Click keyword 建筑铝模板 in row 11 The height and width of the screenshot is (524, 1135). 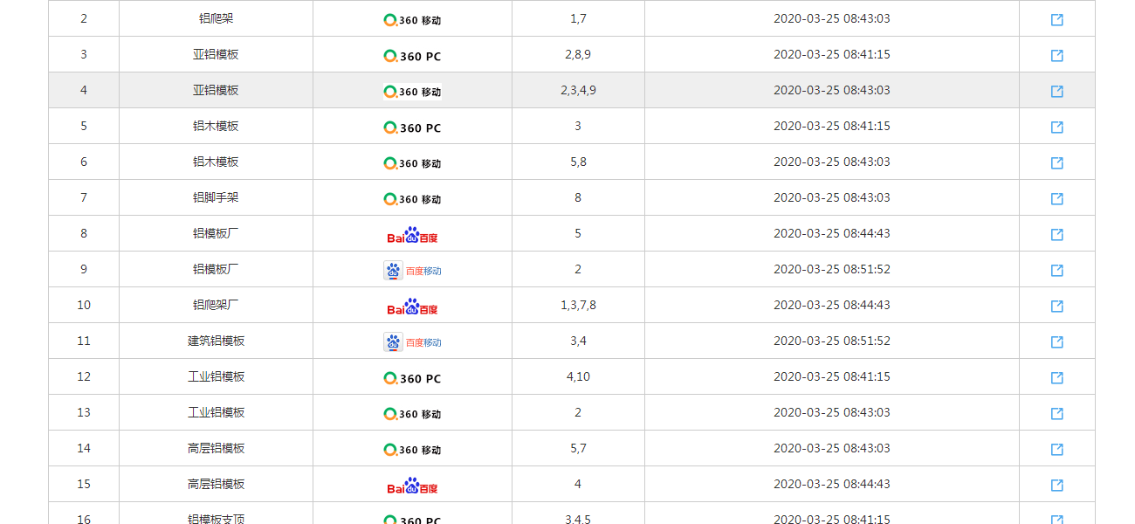[x=216, y=341]
